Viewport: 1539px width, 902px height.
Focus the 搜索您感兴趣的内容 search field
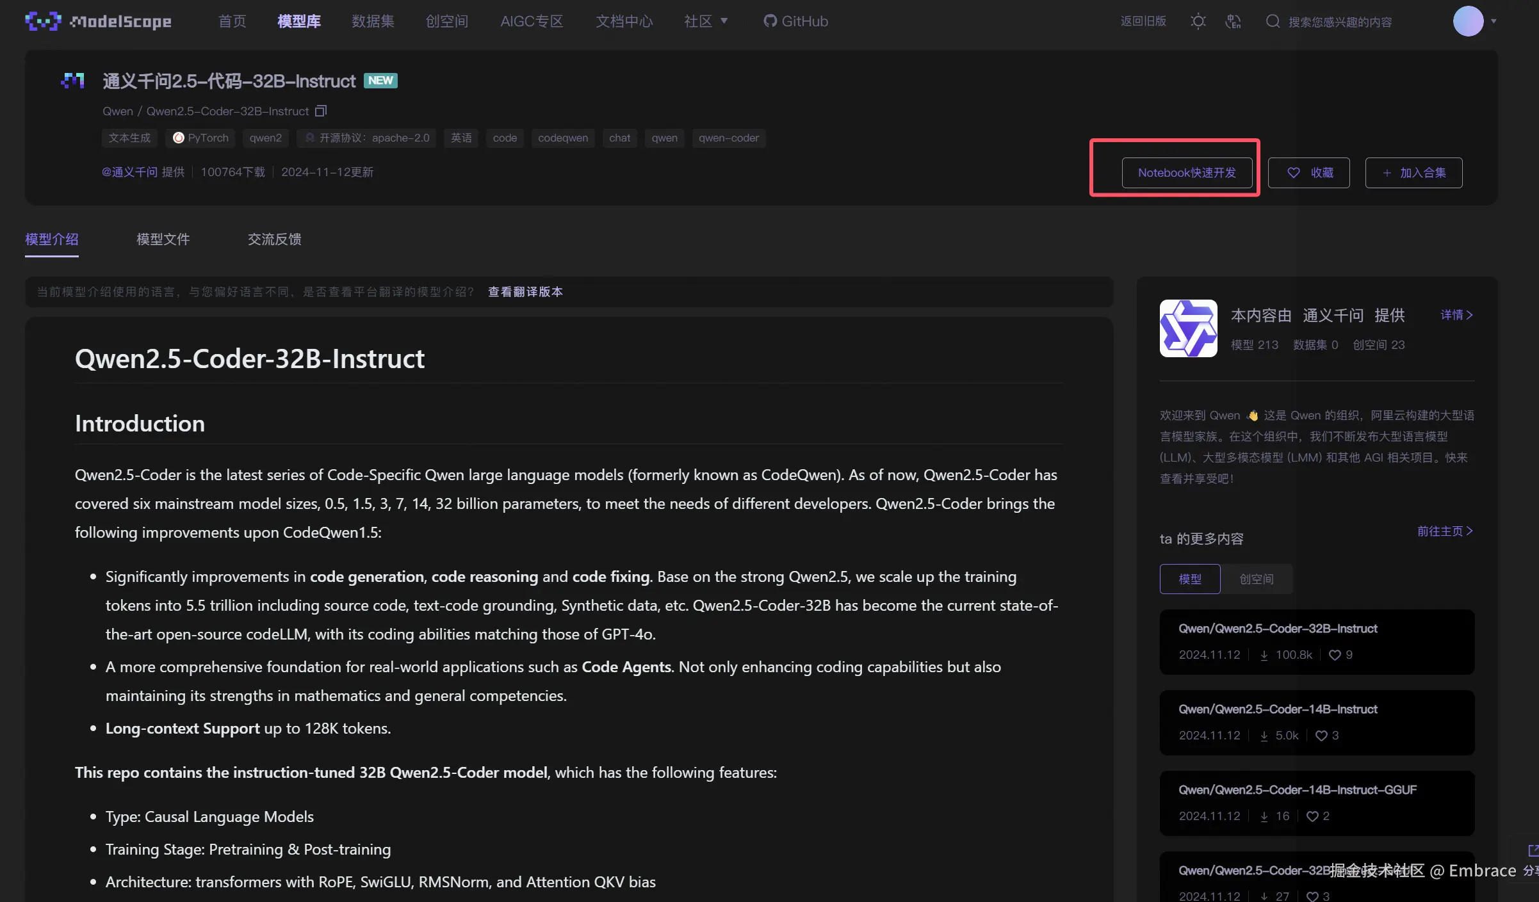tap(1340, 22)
